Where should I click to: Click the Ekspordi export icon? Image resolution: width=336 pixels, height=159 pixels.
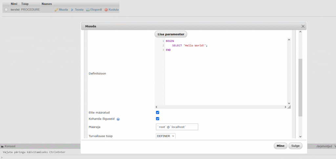tap(88, 10)
